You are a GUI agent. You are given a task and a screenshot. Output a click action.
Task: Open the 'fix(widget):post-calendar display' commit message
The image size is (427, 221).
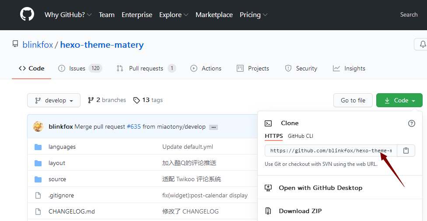click(205, 195)
